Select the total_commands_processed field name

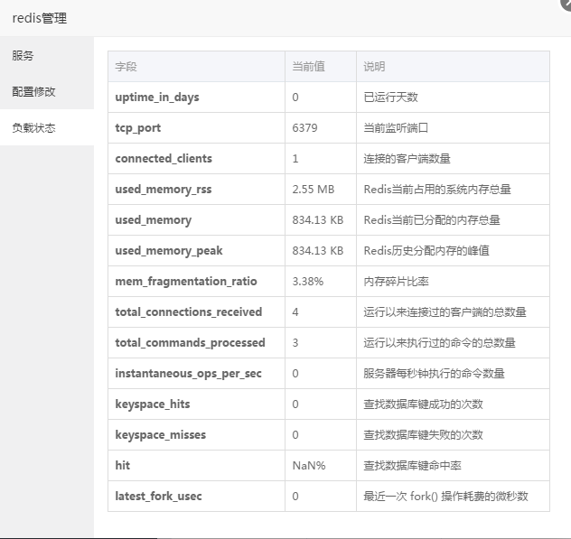tap(190, 343)
